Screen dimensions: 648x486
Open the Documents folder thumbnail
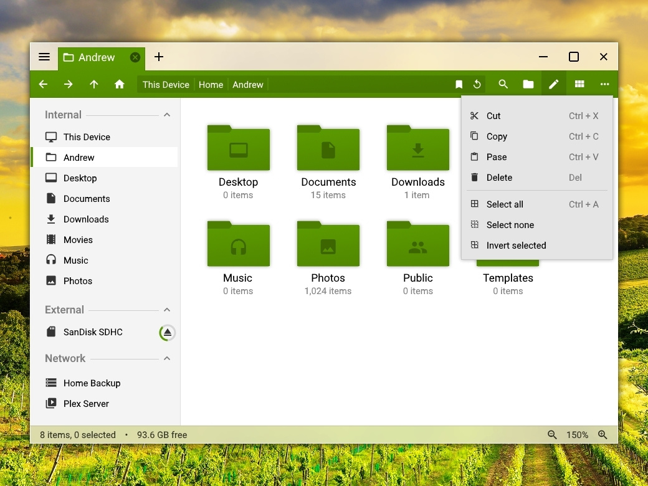point(328,148)
